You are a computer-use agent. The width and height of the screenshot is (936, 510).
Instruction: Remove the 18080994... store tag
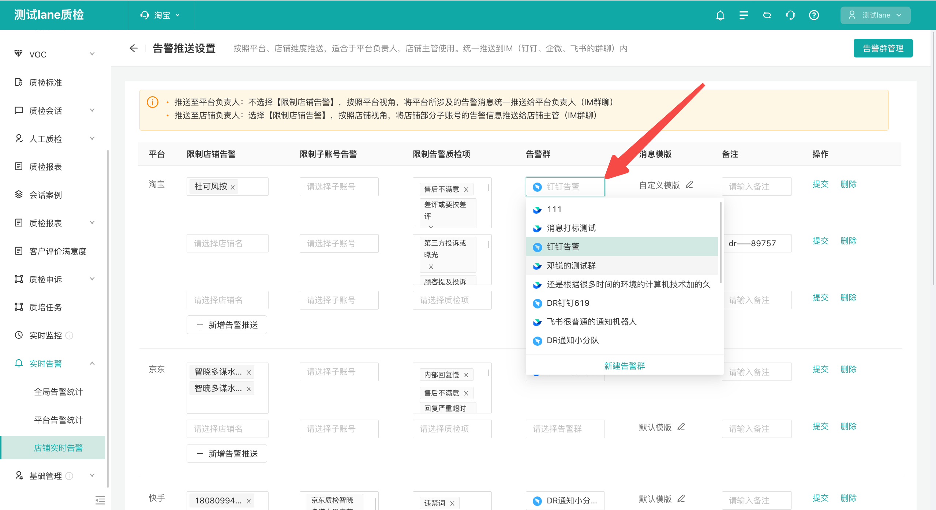(249, 501)
